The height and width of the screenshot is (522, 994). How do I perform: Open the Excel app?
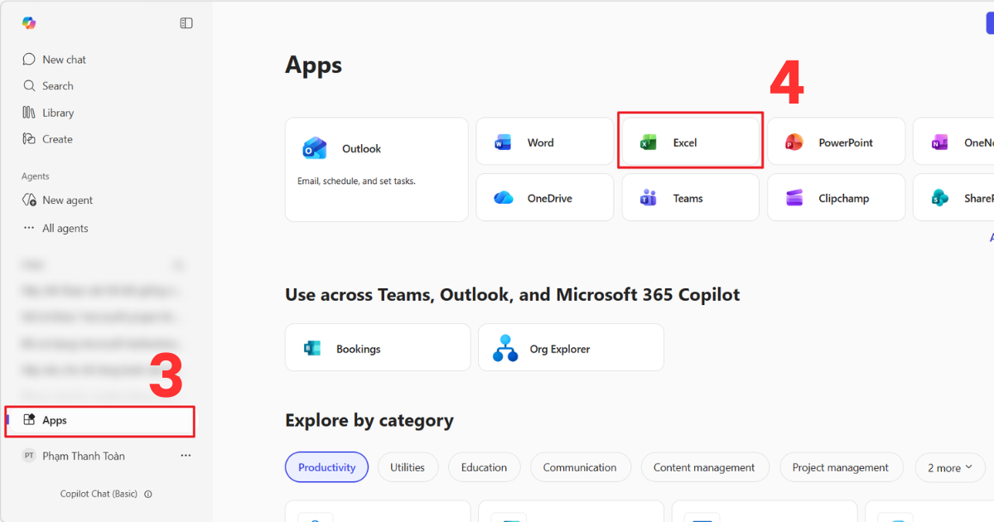click(x=691, y=143)
